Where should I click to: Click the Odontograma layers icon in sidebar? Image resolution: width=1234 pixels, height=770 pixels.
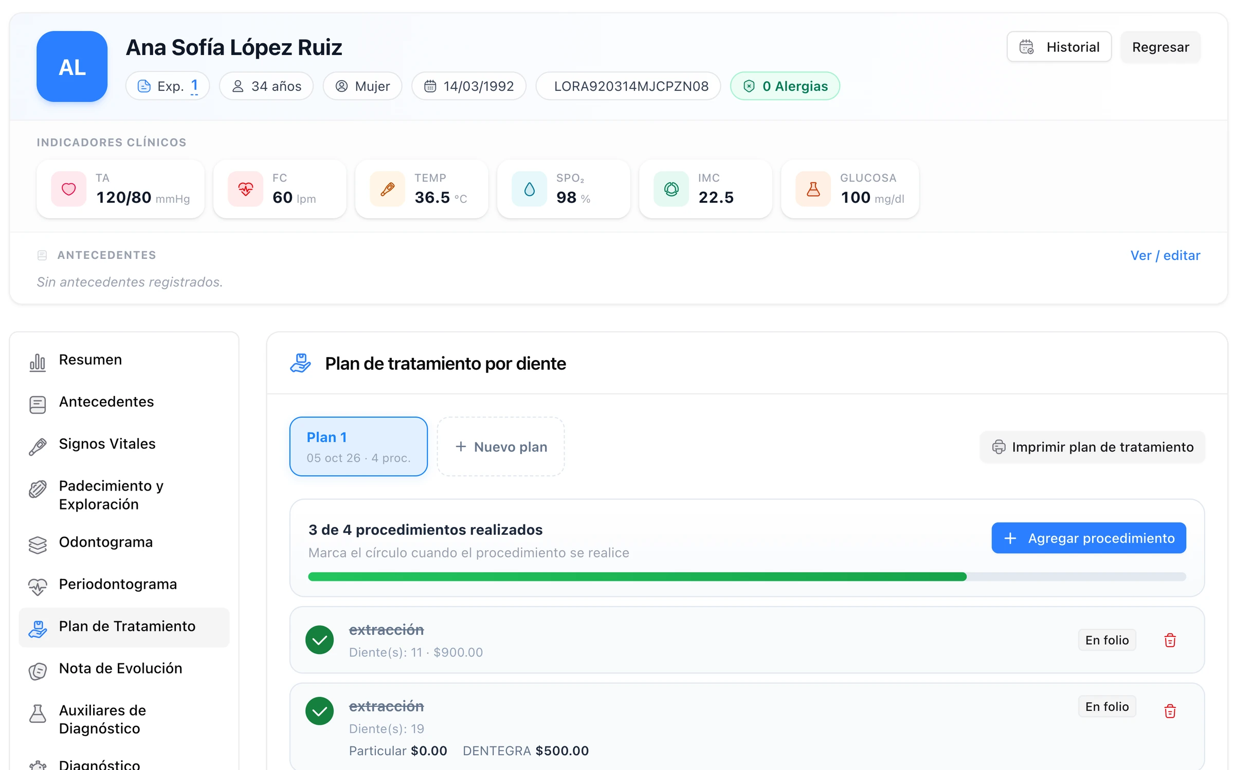pyautogui.click(x=38, y=544)
